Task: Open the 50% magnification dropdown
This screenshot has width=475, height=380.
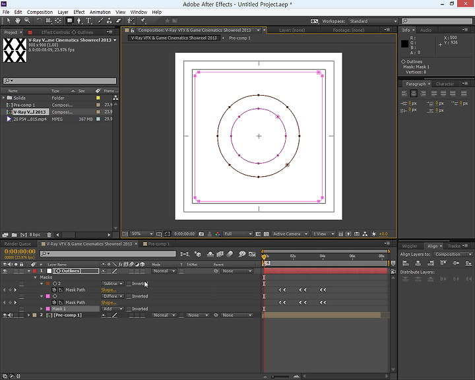Action: point(142,234)
